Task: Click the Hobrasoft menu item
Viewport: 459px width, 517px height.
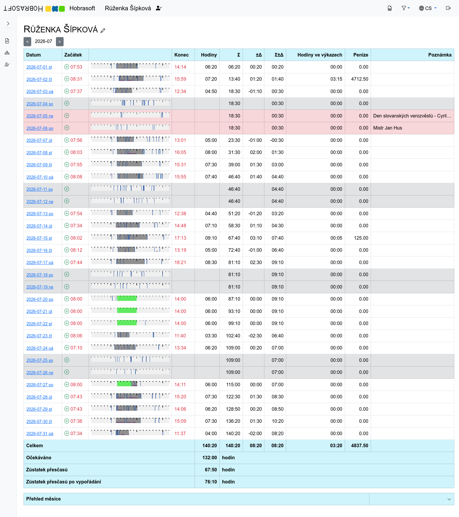Action: [82, 8]
